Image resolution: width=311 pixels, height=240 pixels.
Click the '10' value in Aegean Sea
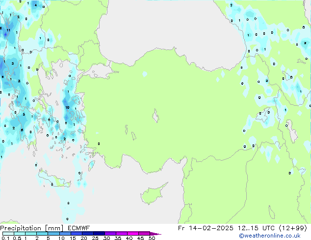tap(67, 107)
